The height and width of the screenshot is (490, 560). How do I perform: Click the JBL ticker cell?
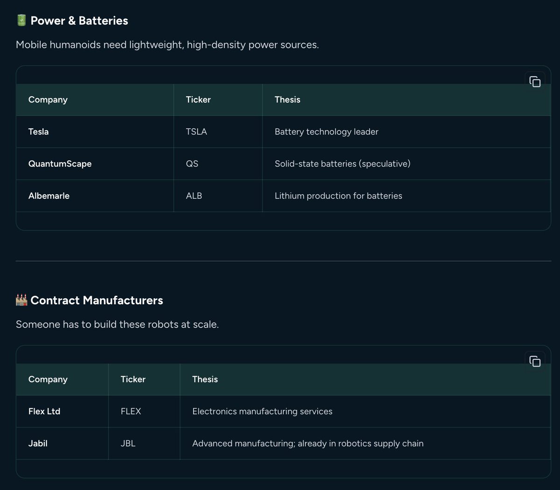128,443
